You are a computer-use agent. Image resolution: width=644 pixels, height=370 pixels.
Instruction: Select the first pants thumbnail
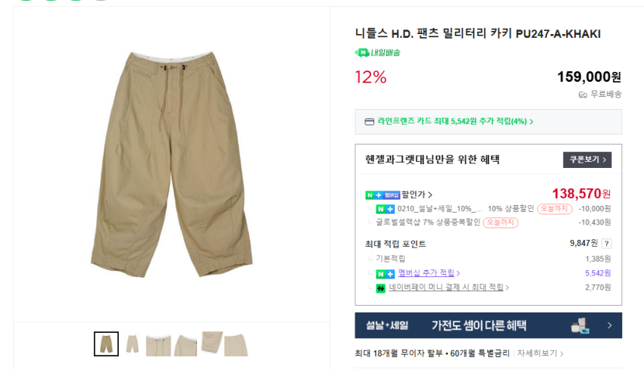click(x=106, y=344)
